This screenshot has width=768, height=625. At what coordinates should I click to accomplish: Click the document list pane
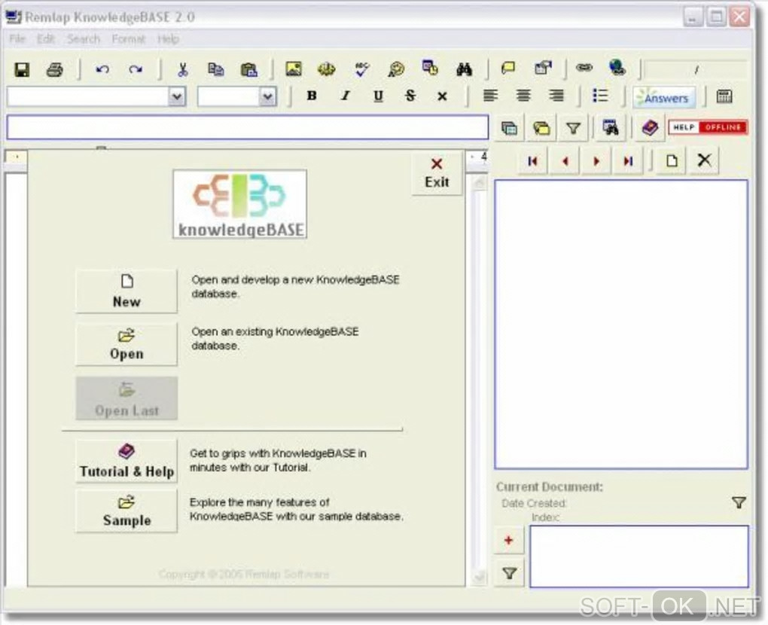point(621,325)
